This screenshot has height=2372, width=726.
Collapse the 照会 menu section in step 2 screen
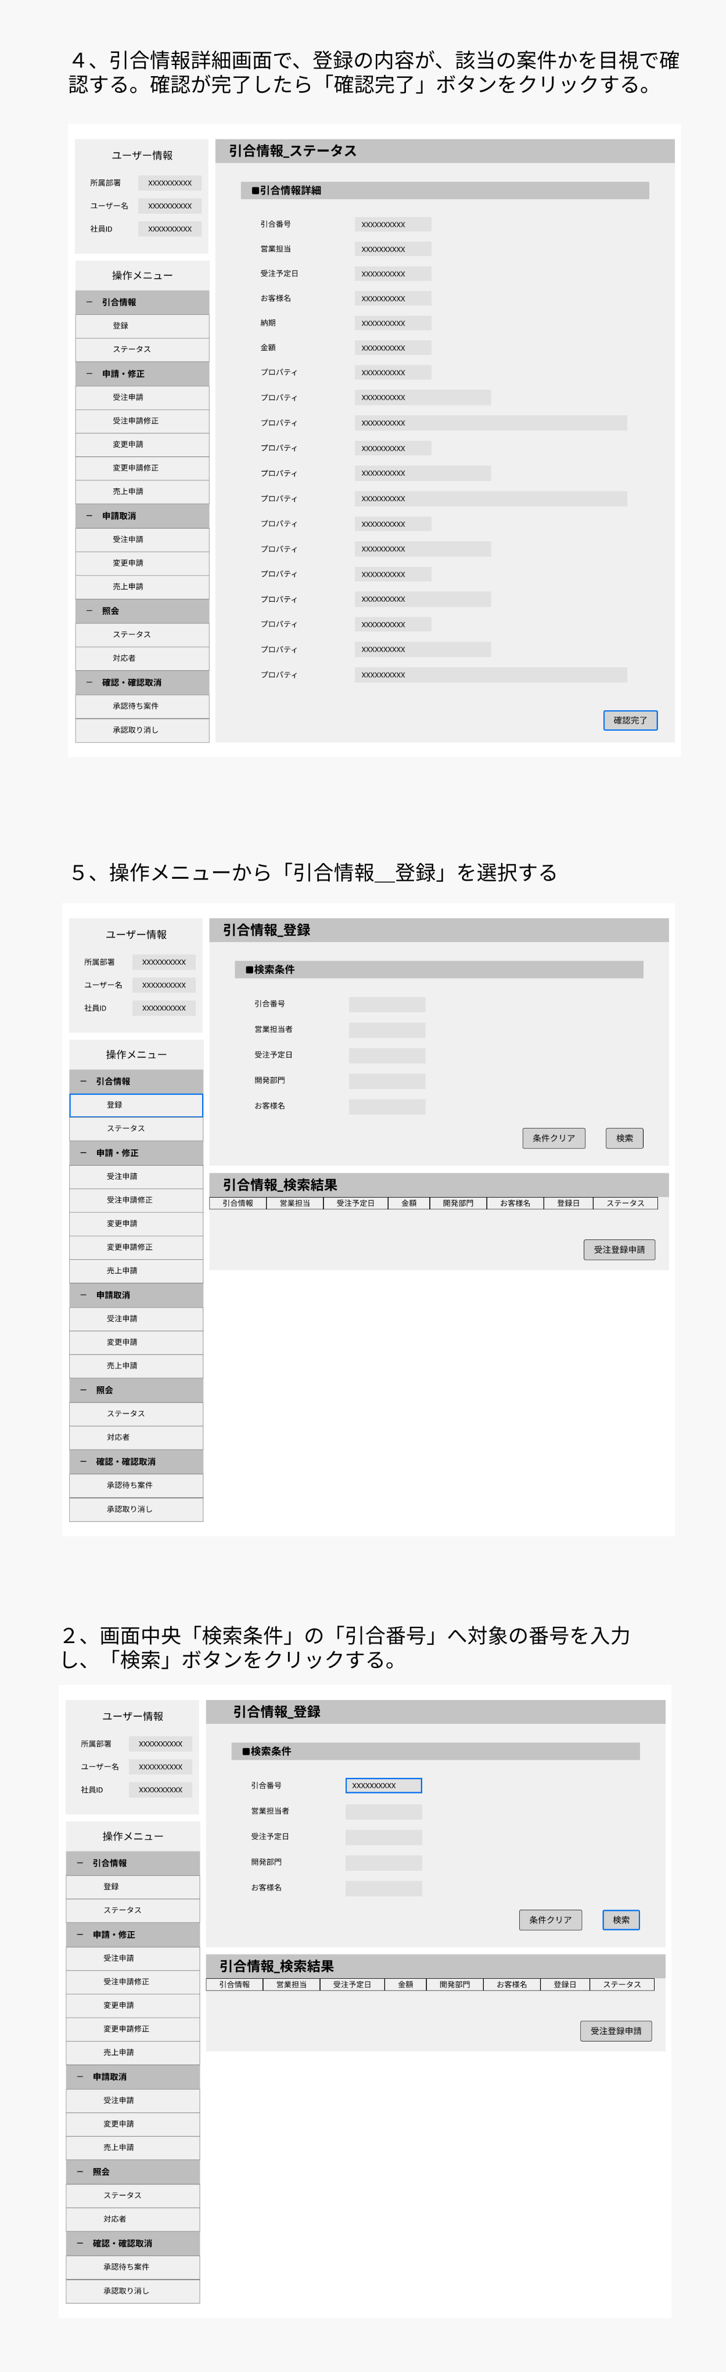coord(80,2171)
